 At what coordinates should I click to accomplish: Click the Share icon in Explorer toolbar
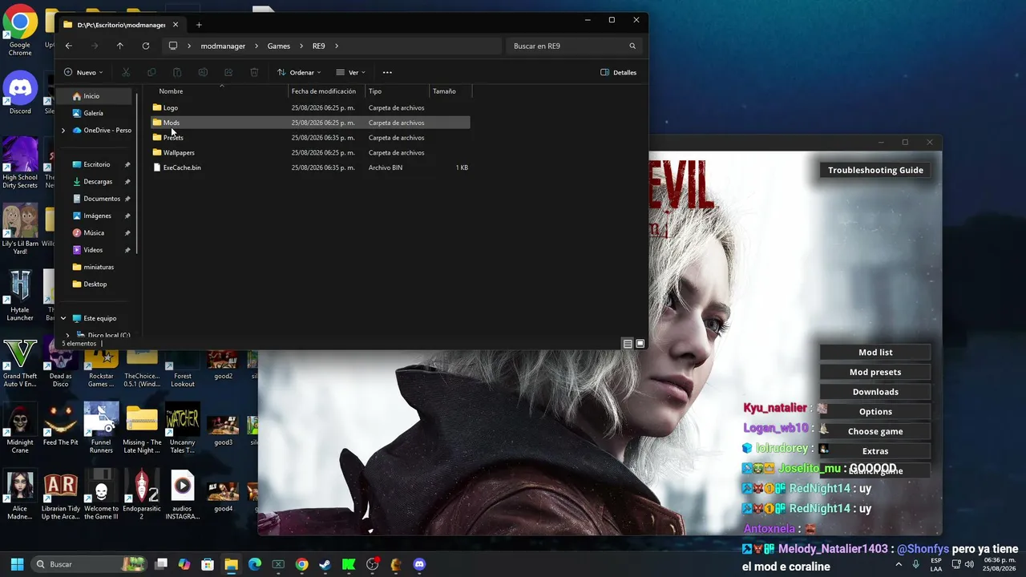point(228,72)
